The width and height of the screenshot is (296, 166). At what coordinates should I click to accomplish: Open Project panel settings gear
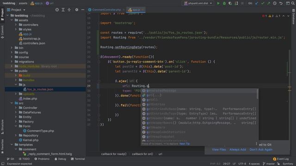pos(77,10)
